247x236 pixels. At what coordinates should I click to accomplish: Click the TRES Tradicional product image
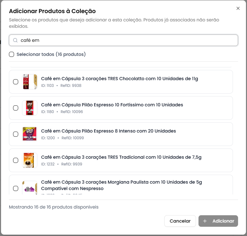point(30,160)
